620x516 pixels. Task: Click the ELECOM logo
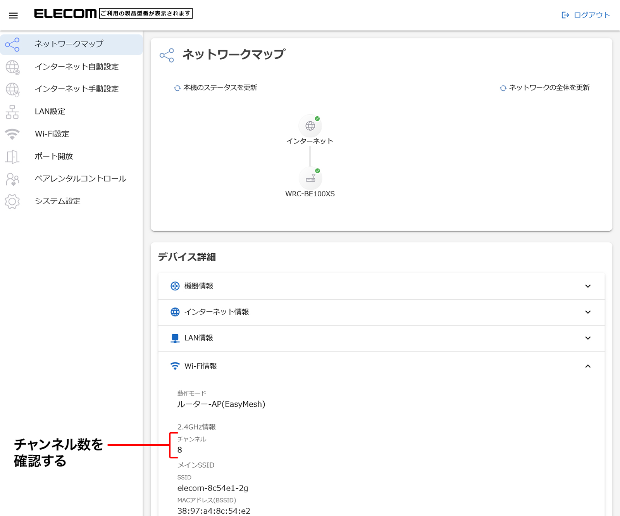tap(65, 14)
